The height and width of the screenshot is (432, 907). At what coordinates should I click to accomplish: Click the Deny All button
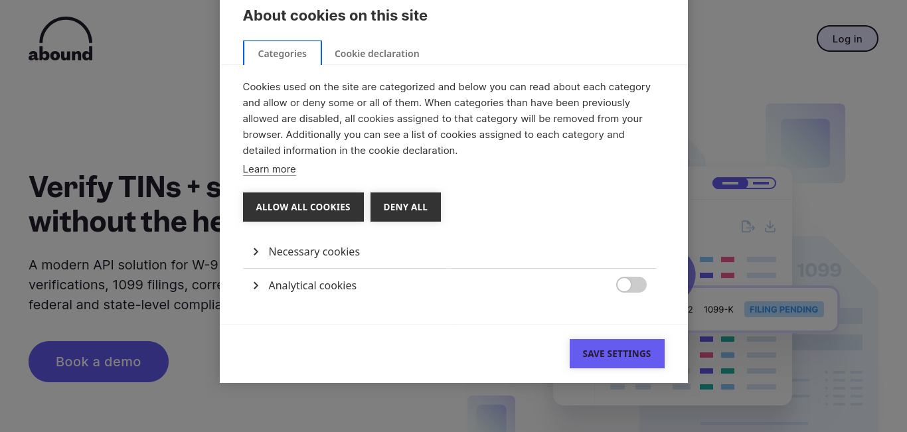point(406,207)
